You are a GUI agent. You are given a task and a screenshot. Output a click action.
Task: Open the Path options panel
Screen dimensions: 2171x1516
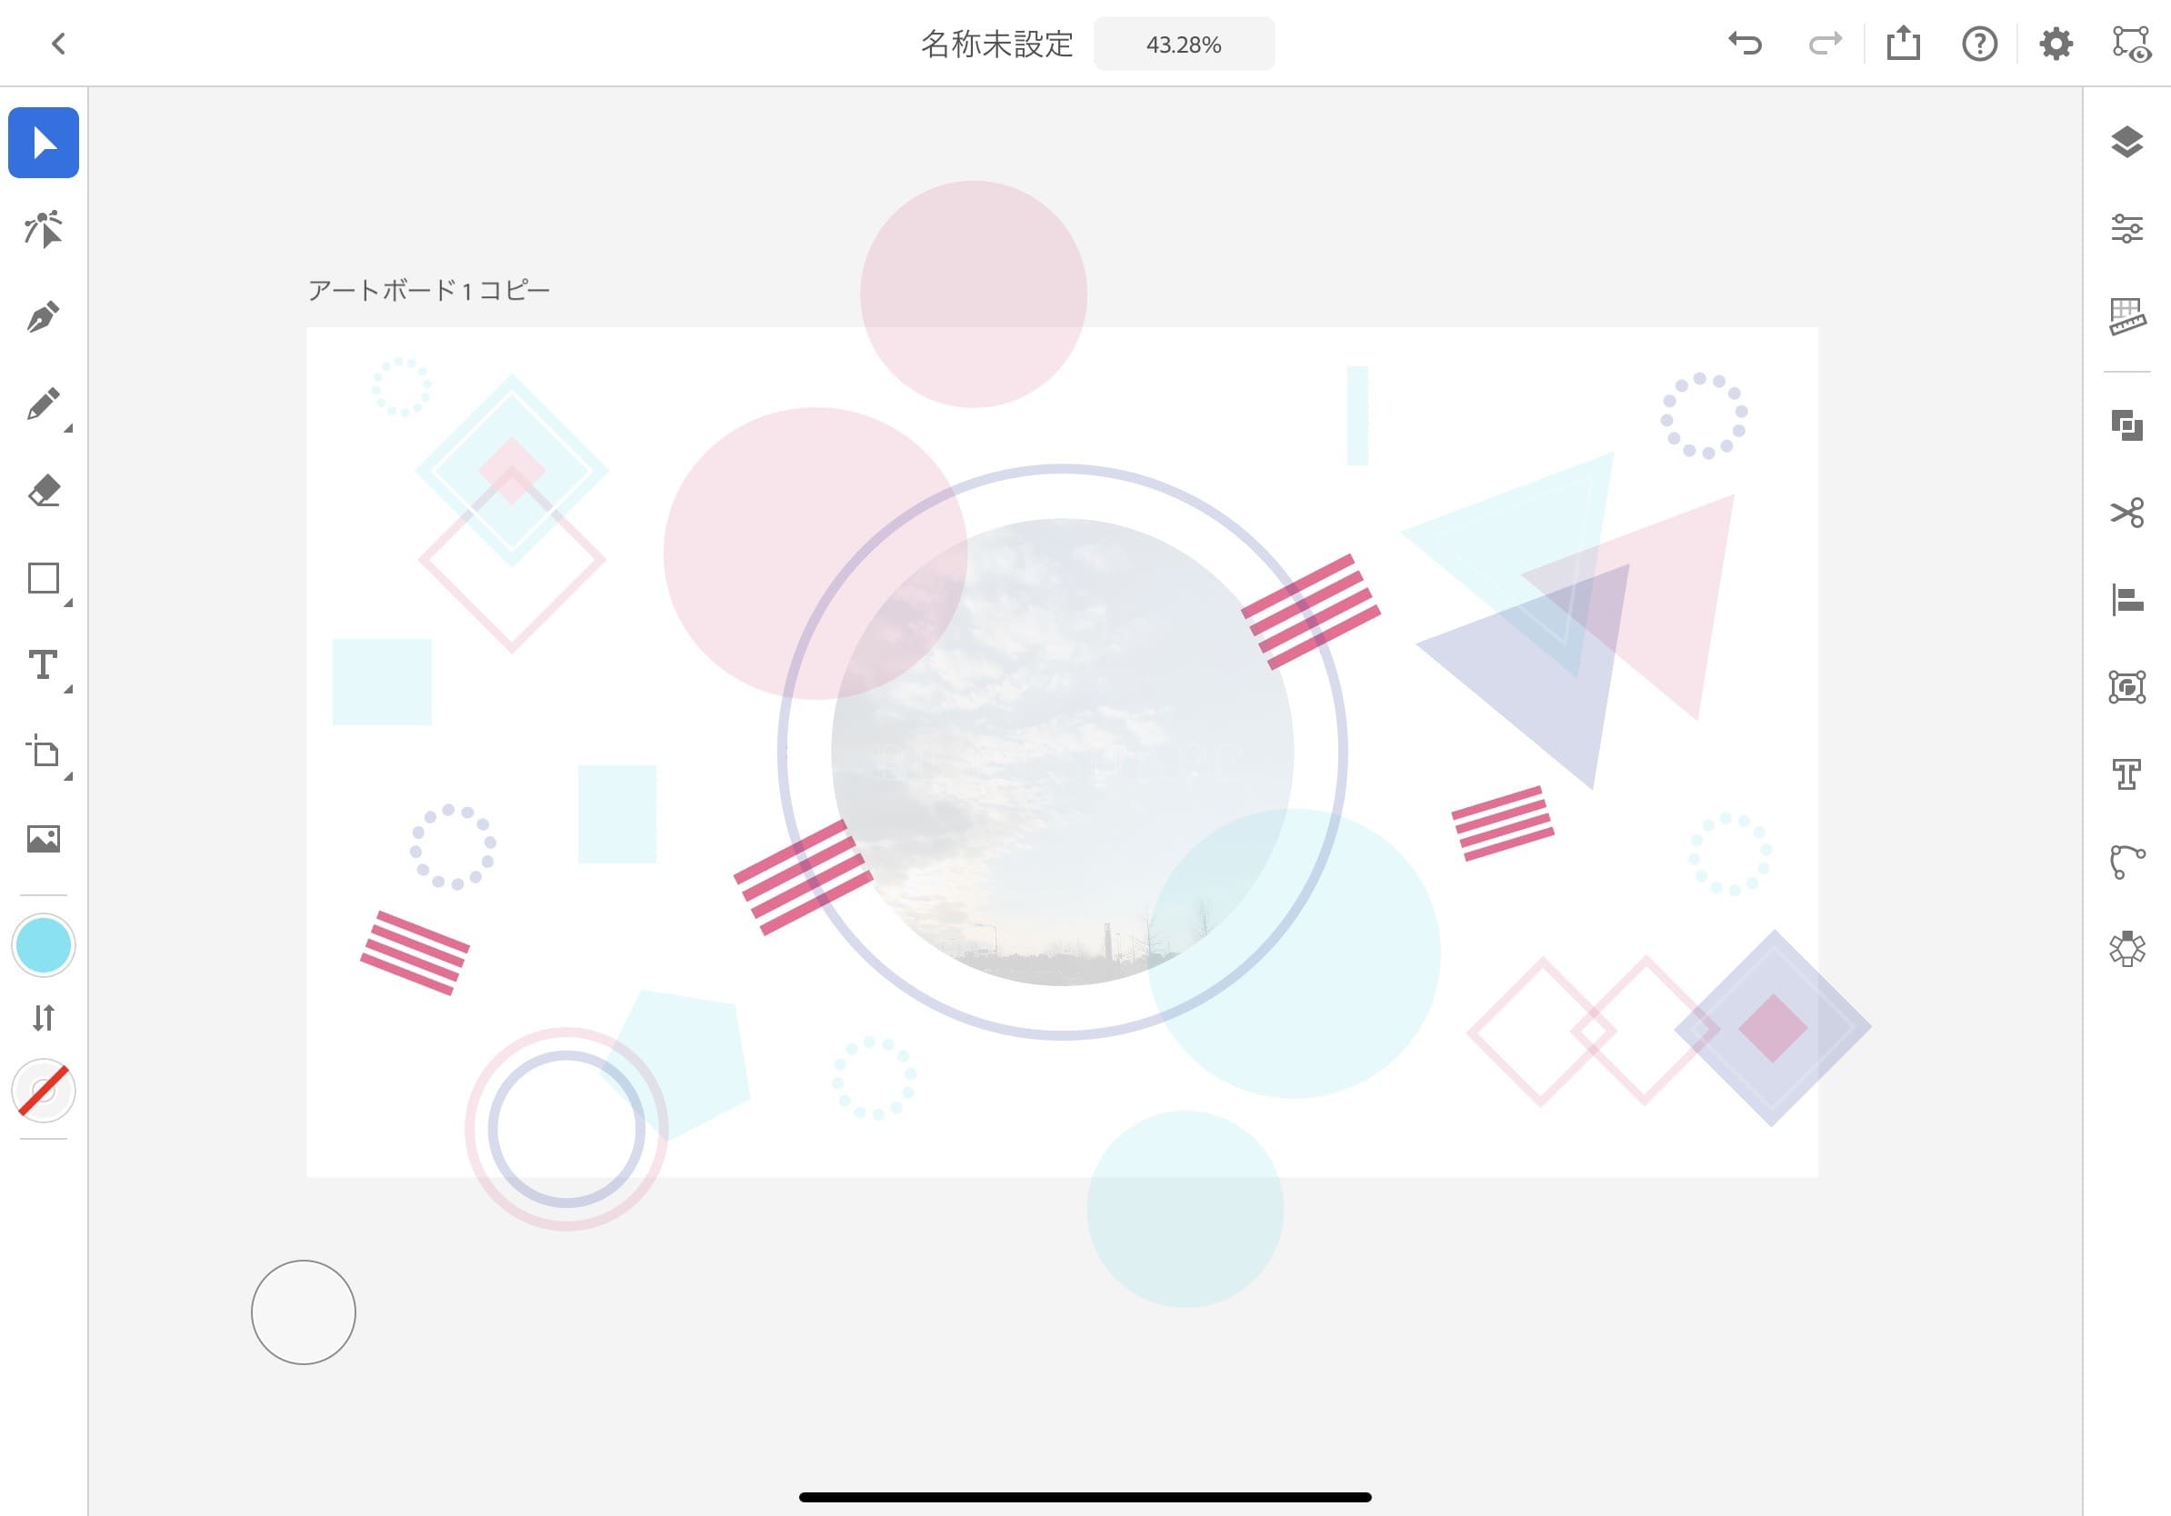2126,861
